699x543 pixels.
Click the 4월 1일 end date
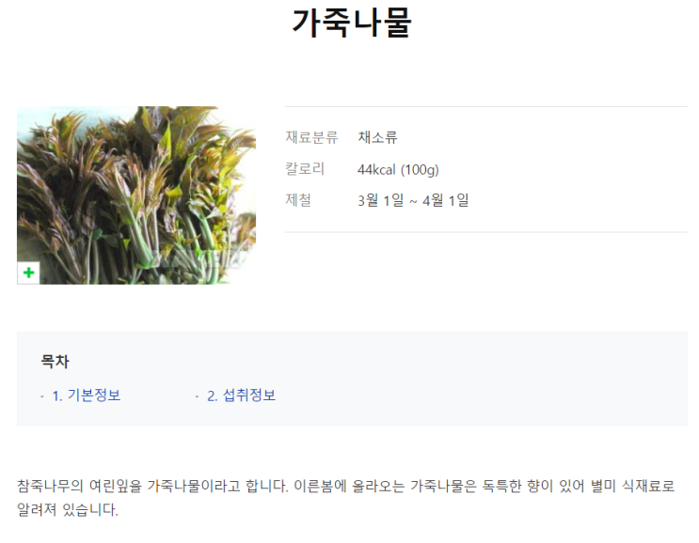coord(446,200)
